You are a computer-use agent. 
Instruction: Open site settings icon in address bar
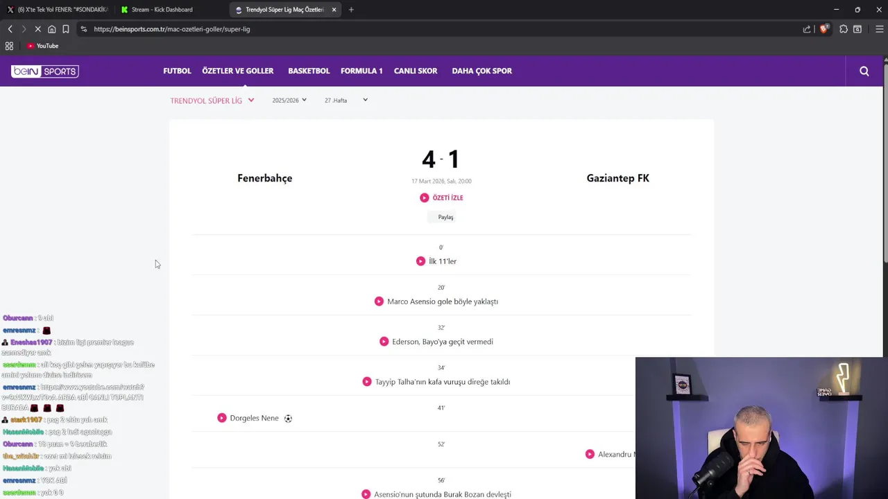[x=83, y=29]
